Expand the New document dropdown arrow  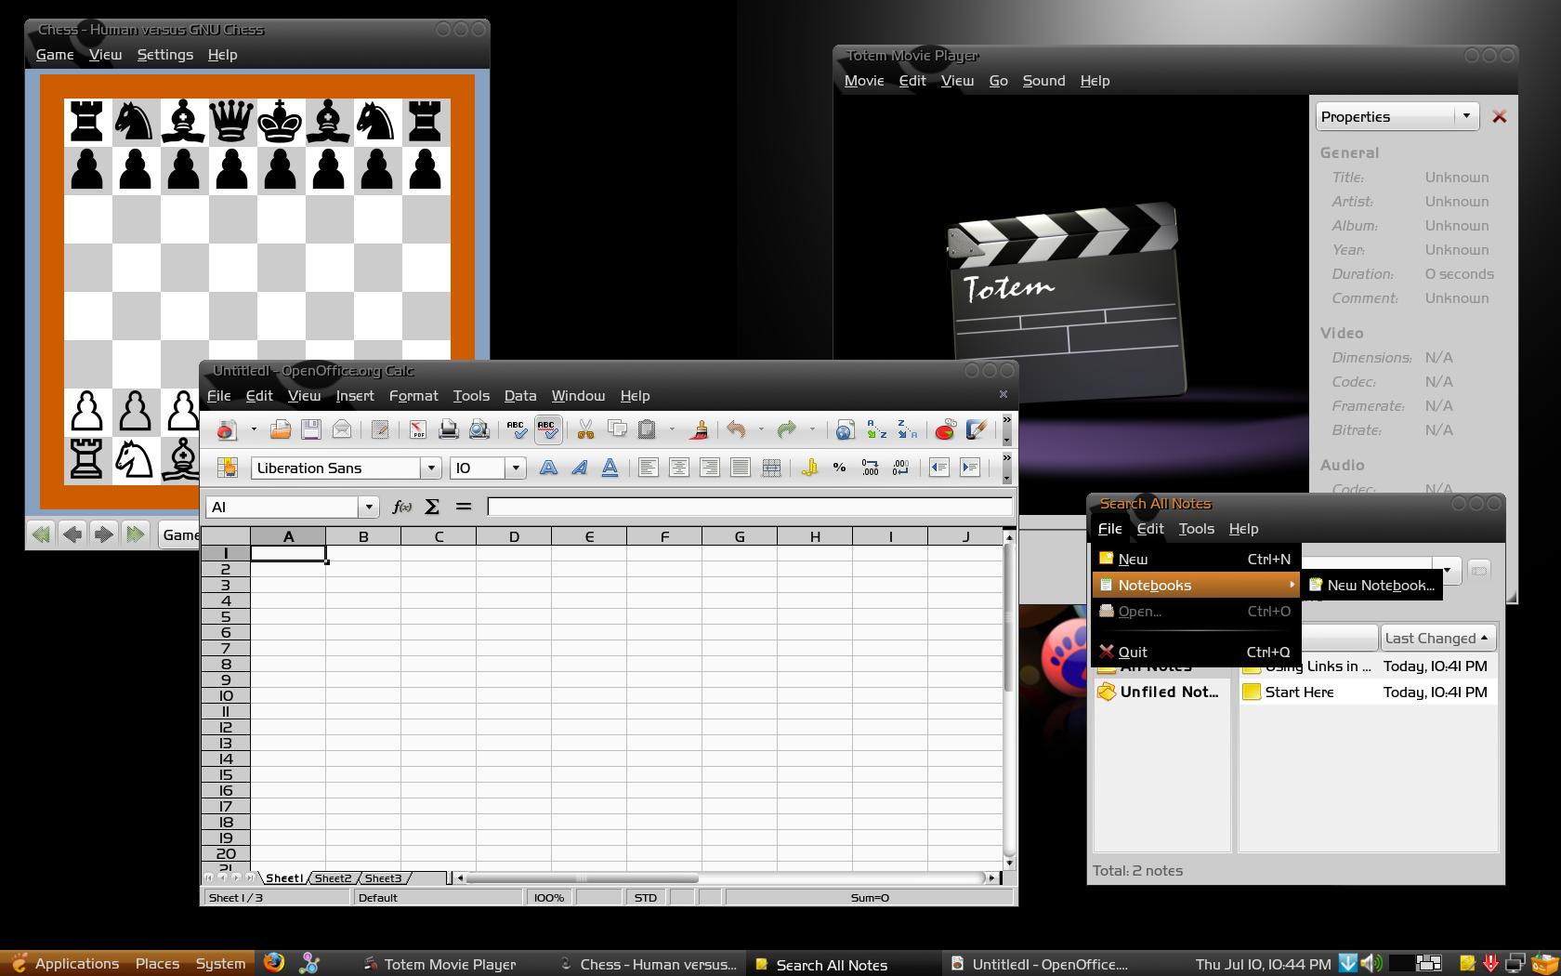[254, 429]
